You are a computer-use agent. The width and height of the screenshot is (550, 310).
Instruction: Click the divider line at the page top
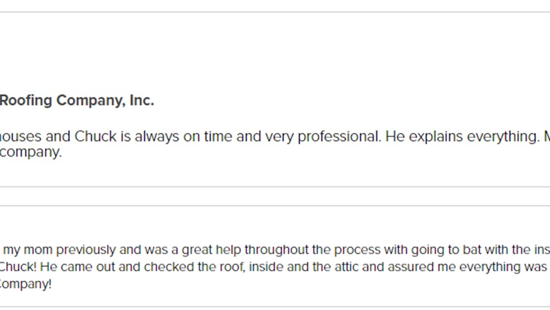(275, 12)
